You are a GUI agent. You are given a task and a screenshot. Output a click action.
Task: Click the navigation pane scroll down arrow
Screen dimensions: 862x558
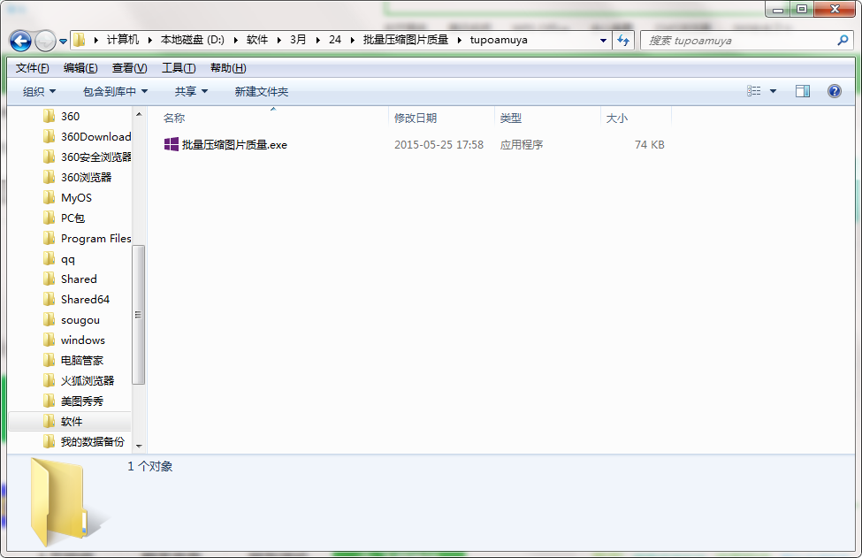(x=139, y=446)
